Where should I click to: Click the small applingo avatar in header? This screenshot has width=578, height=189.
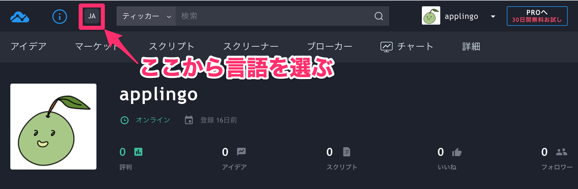coord(431,16)
